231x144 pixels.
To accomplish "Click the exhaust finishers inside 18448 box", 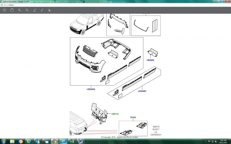I will 133,129.
